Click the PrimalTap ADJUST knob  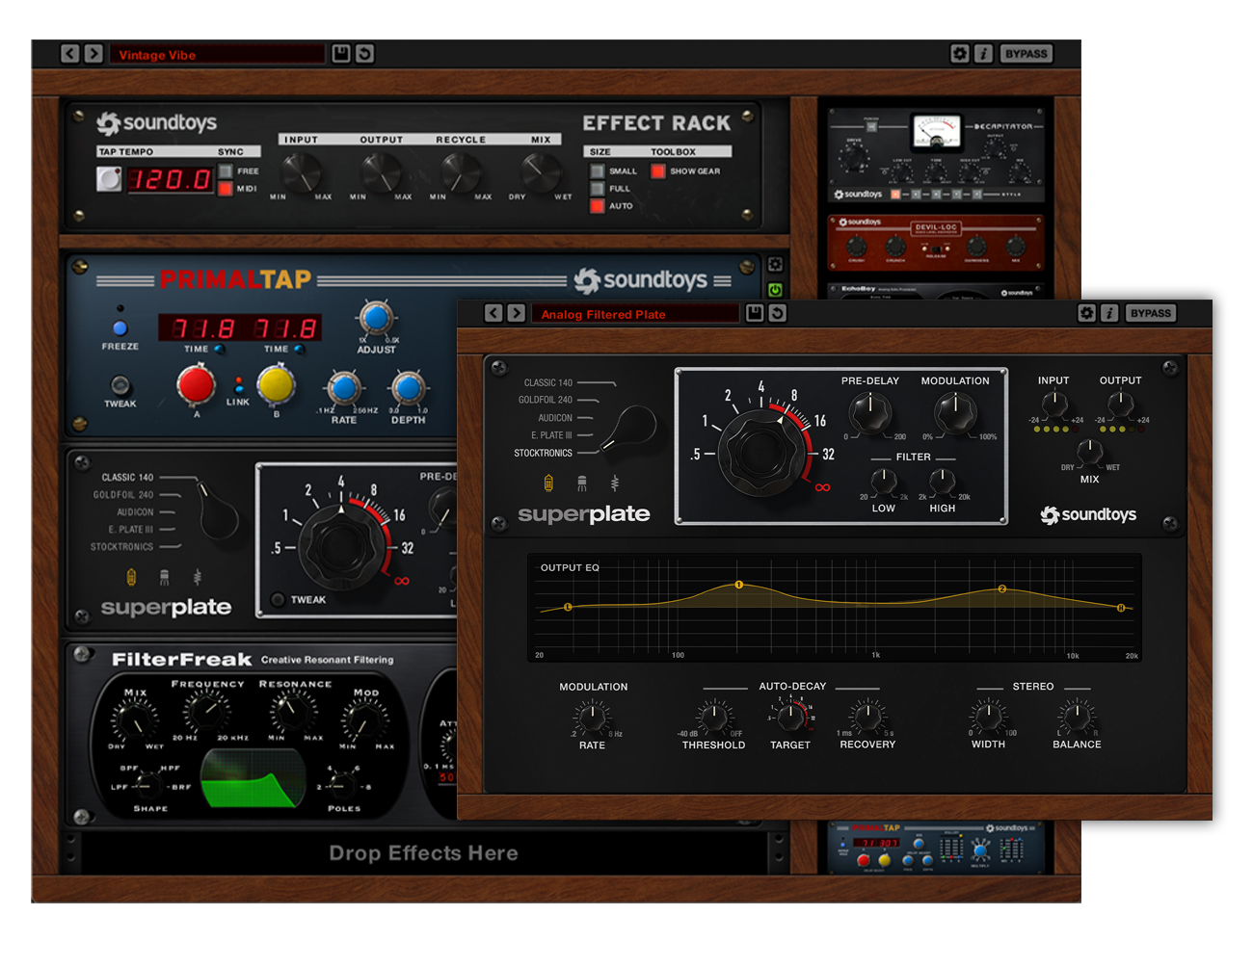tap(376, 317)
